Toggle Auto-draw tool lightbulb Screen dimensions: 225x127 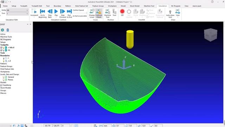point(170,13)
